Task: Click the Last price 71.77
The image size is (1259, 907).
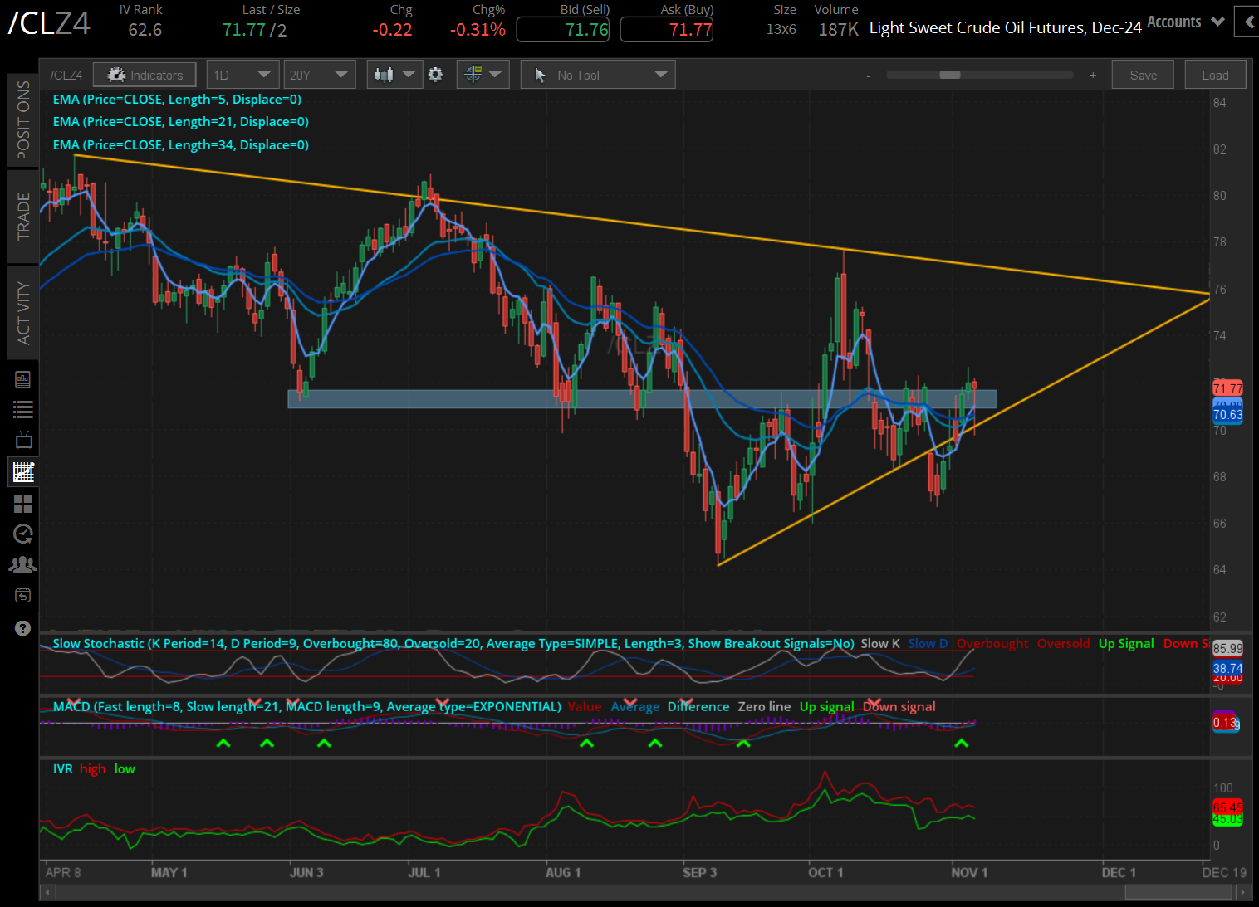Action: pyautogui.click(x=243, y=30)
